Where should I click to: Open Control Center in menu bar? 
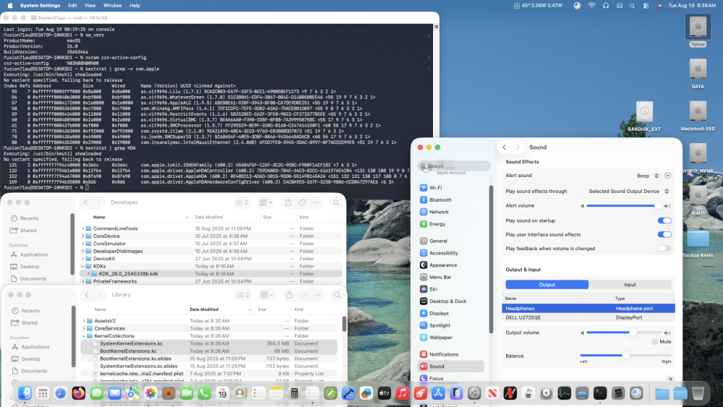click(x=646, y=6)
